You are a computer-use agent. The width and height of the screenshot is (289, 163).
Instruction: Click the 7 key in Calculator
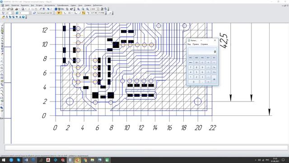click(x=191, y=67)
